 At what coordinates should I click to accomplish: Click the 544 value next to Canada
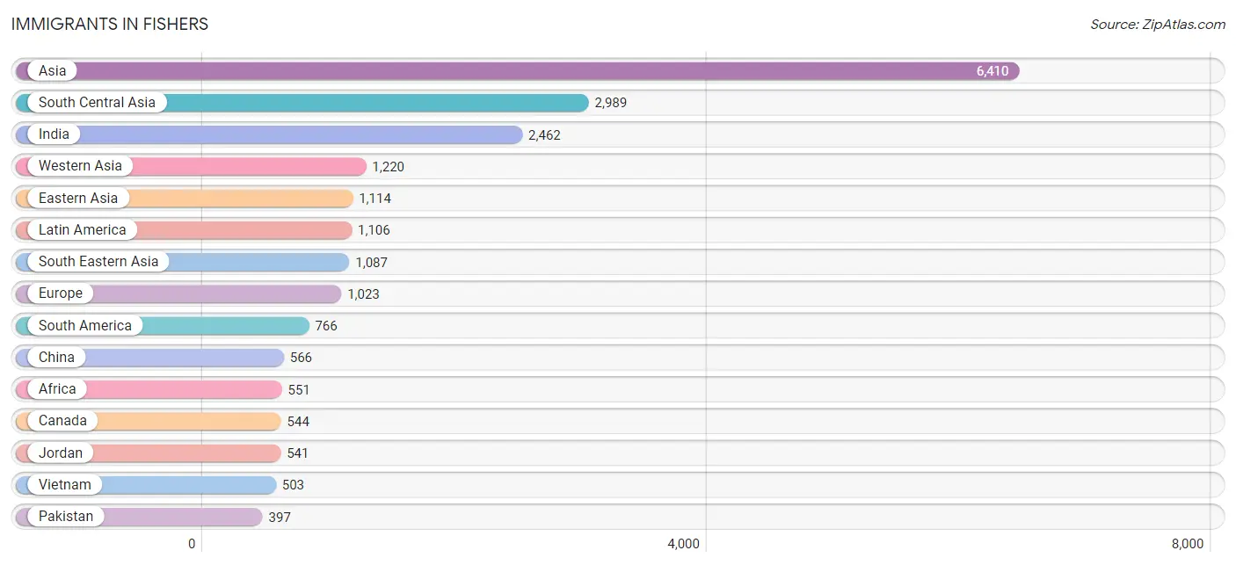[298, 422]
